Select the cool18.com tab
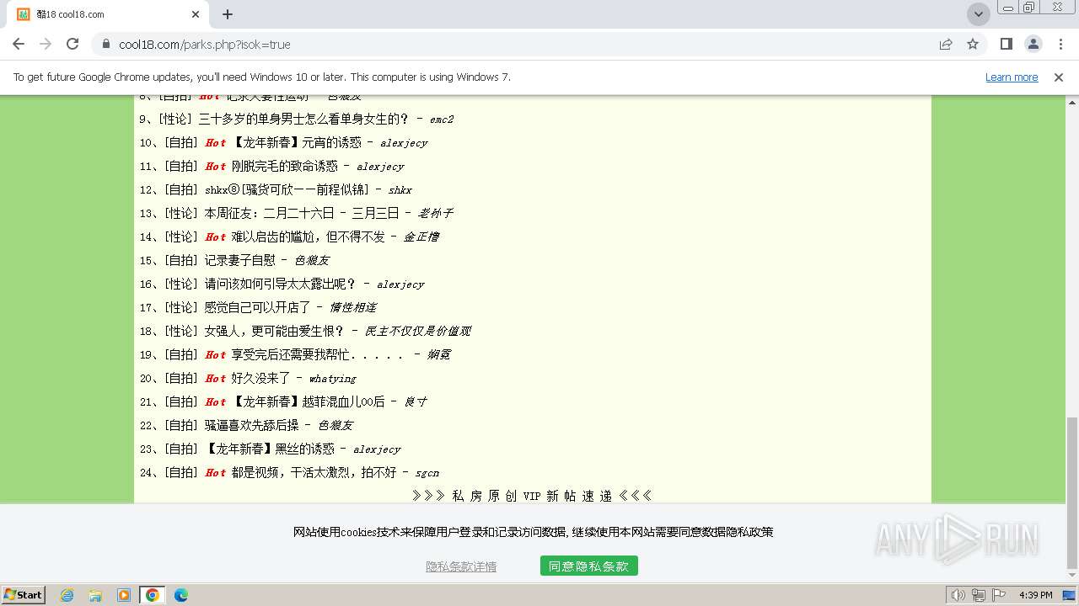The height and width of the screenshot is (606, 1079). point(108,14)
